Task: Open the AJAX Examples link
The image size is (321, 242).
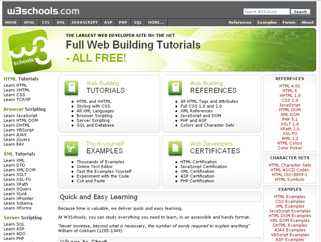Action: tap(290, 230)
